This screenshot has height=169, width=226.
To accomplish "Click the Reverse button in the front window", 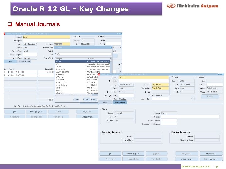I will [210, 96].
